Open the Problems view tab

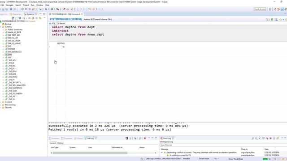[x=54, y=138]
